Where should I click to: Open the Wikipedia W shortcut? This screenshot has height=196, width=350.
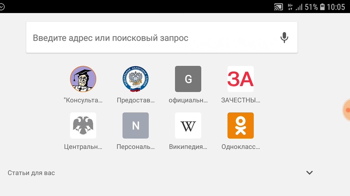(x=188, y=125)
